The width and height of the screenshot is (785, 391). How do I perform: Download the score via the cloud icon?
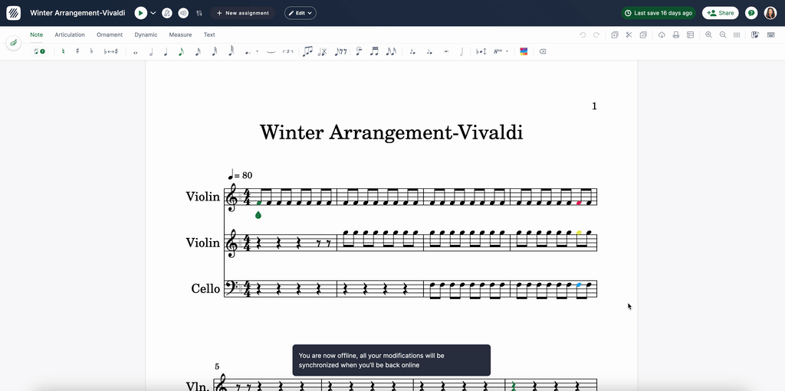click(x=662, y=35)
